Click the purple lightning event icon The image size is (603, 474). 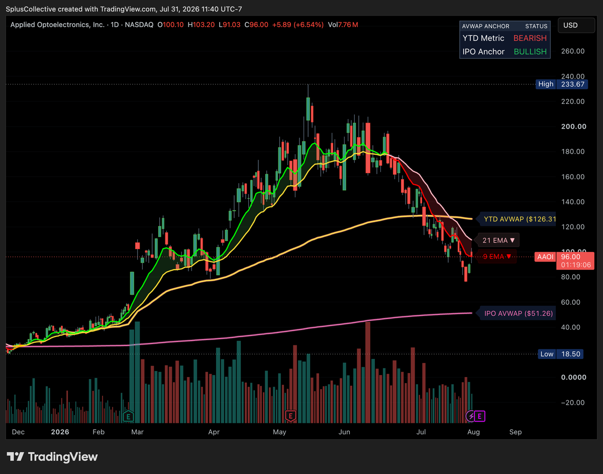(x=471, y=416)
